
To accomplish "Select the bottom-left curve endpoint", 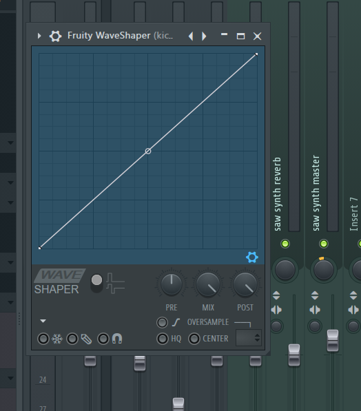I will tap(40, 248).
